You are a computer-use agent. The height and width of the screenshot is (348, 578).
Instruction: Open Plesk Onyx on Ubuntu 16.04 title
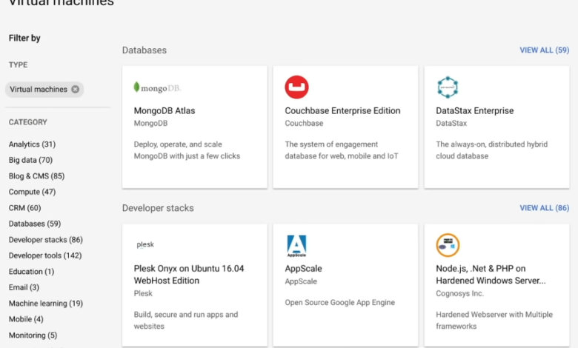tap(189, 275)
